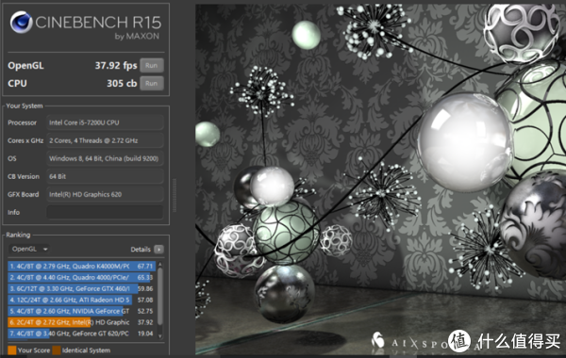Click the ranking list scrollbar thumb
566x358 pixels.
pos(160,297)
